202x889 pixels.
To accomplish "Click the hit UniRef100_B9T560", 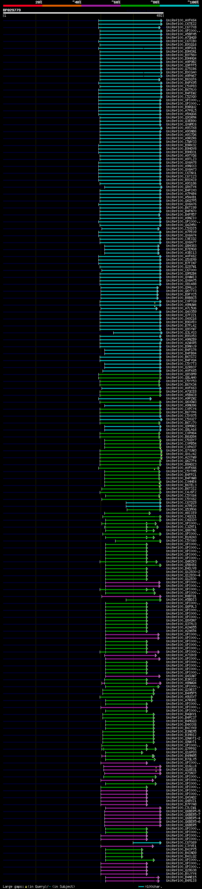I will [x=181, y=55].
